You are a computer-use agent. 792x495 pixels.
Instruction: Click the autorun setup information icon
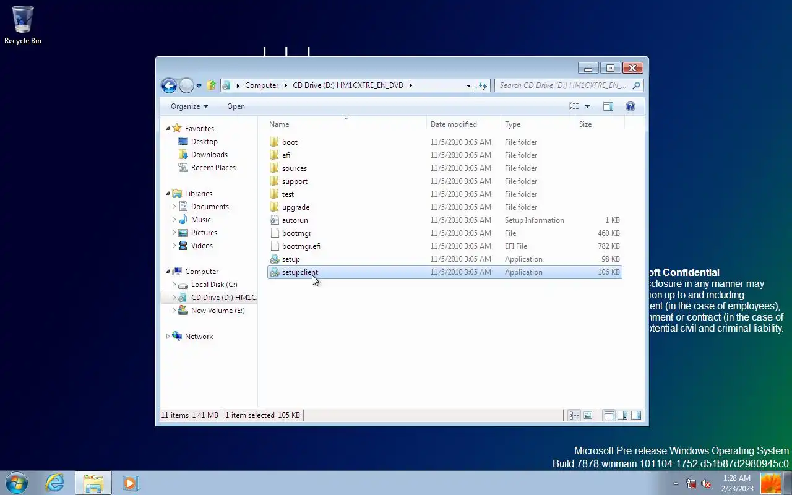pos(275,220)
